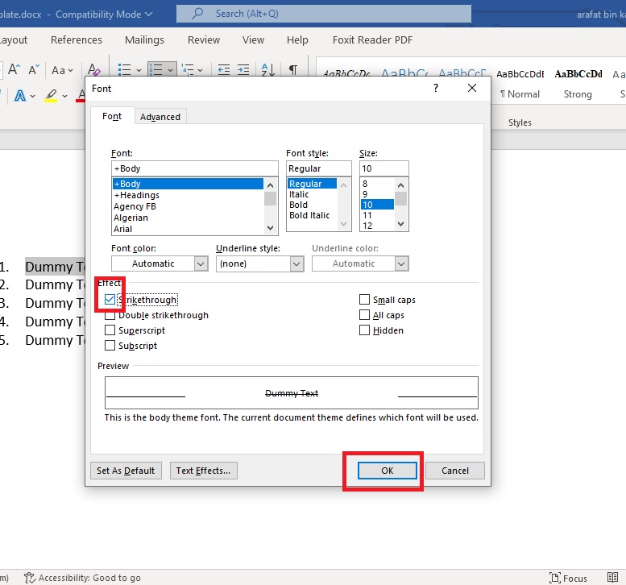The height and width of the screenshot is (585, 626).
Task: Apply the Strong style
Action: click(578, 84)
